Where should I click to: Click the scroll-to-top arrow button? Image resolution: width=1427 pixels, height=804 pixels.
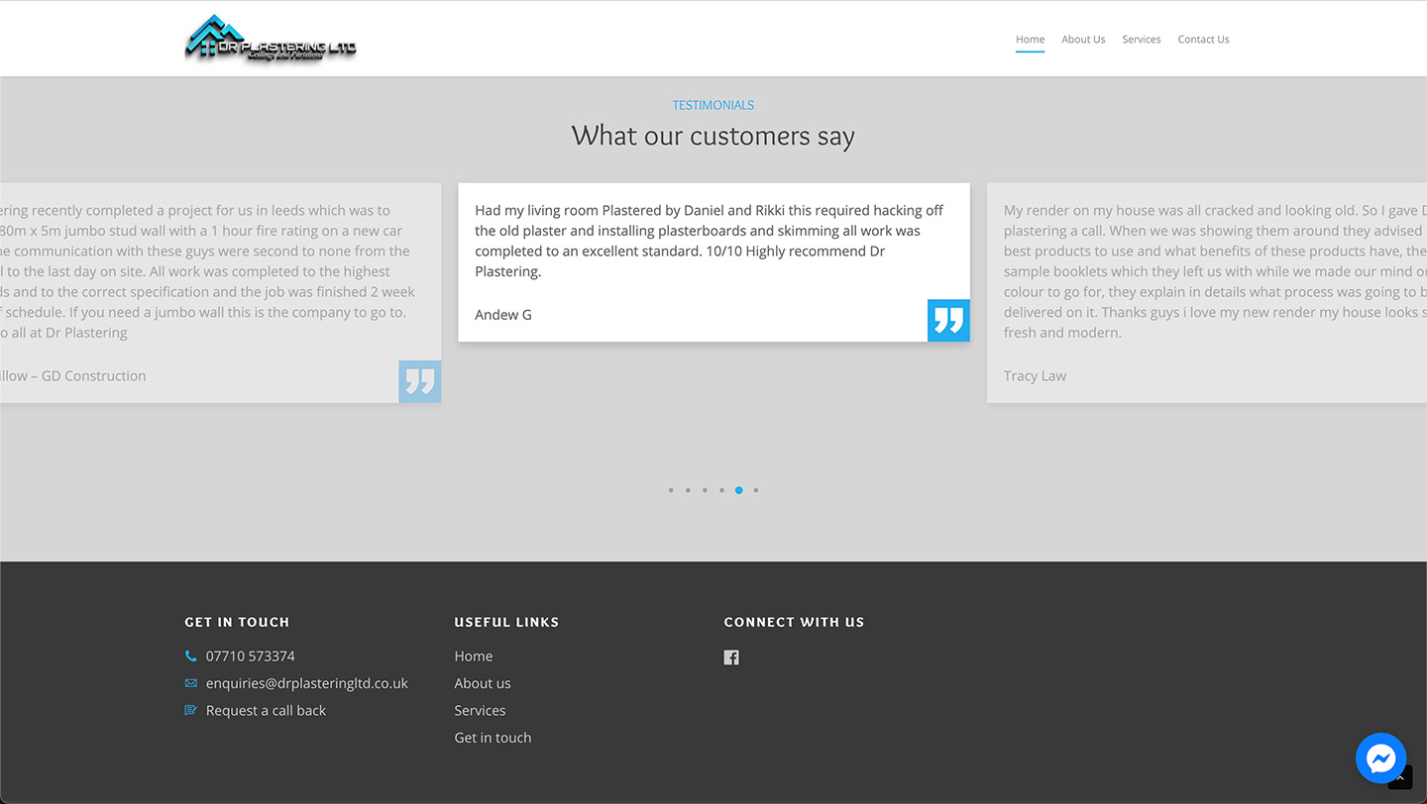(x=1400, y=777)
